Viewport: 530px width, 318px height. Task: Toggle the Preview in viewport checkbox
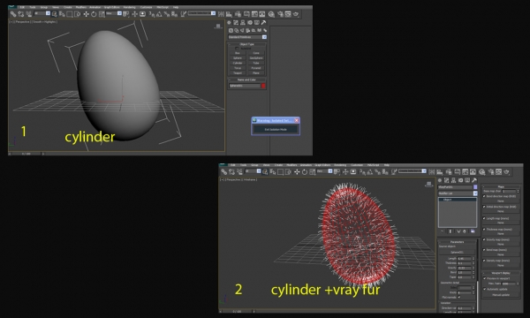click(x=484, y=278)
